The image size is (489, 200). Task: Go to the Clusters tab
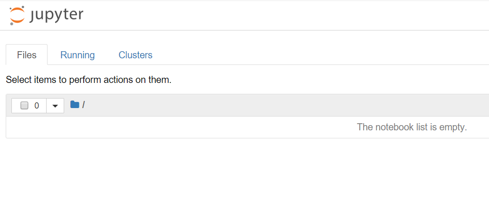point(135,55)
